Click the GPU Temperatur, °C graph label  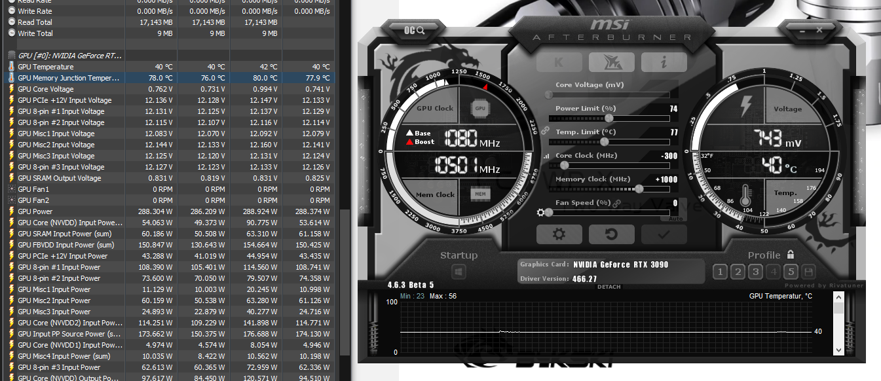(x=781, y=297)
